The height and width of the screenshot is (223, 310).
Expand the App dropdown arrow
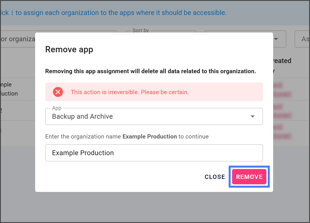tap(252, 116)
